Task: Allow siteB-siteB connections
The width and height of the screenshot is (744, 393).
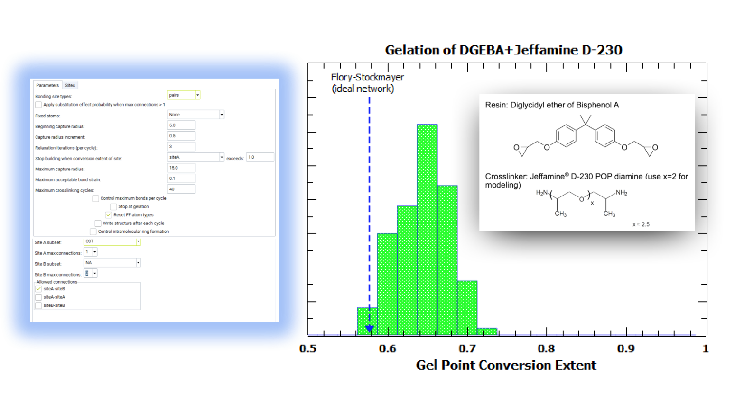Action: [38, 305]
